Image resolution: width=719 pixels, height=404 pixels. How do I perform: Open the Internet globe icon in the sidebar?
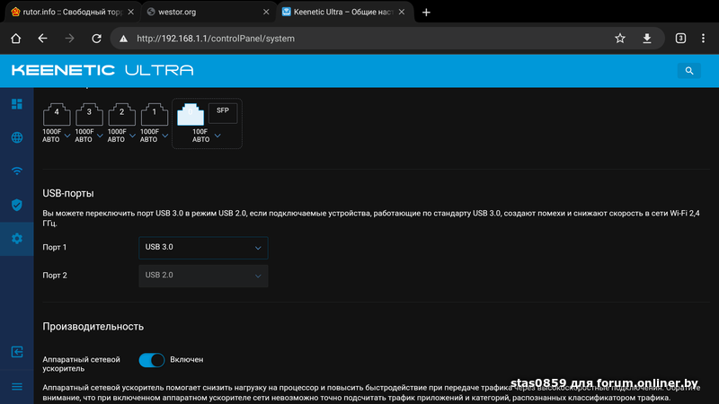(17, 137)
